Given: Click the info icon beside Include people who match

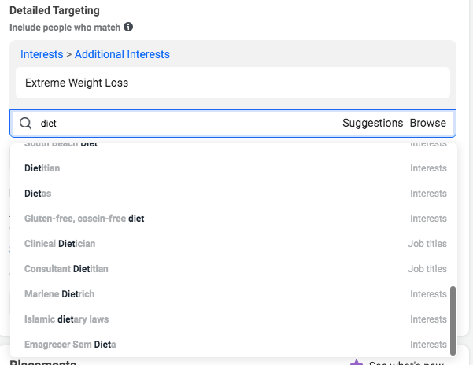Looking at the screenshot, I should (128, 27).
